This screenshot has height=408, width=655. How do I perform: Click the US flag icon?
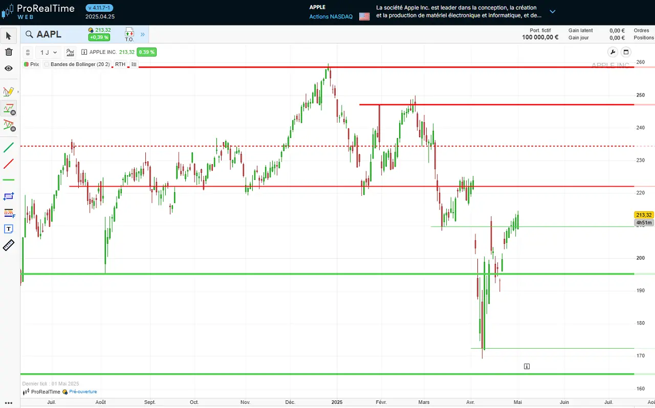(364, 16)
